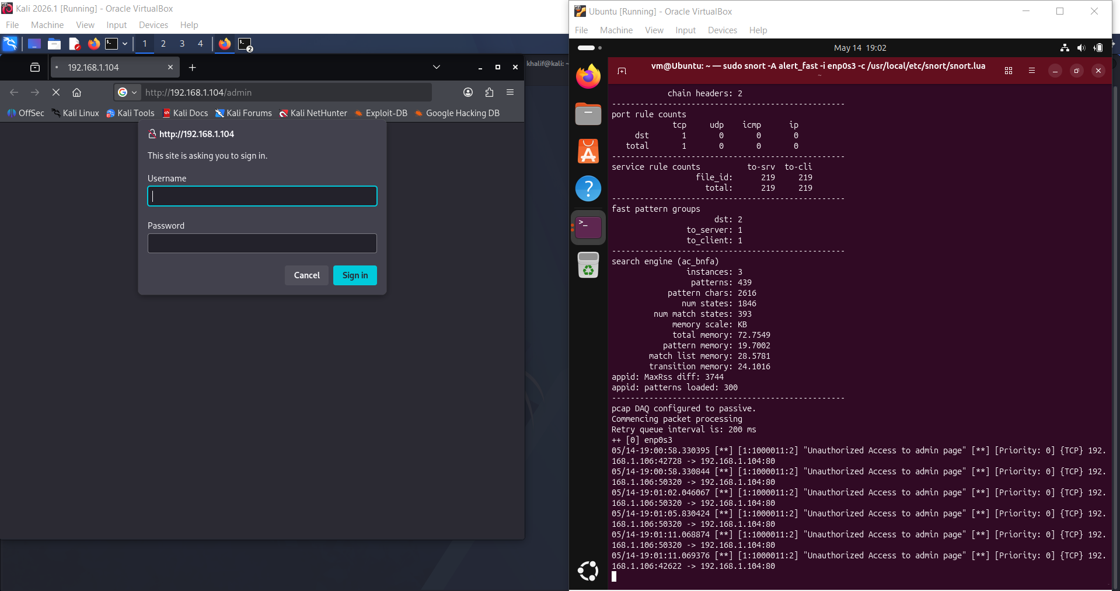Go back in Firefox

(x=14, y=92)
